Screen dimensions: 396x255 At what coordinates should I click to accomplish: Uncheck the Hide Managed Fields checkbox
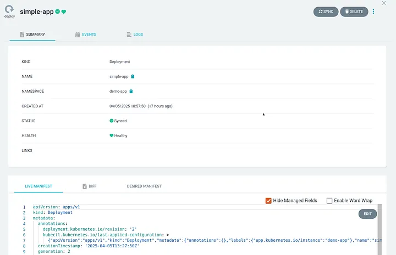pyautogui.click(x=268, y=201)
